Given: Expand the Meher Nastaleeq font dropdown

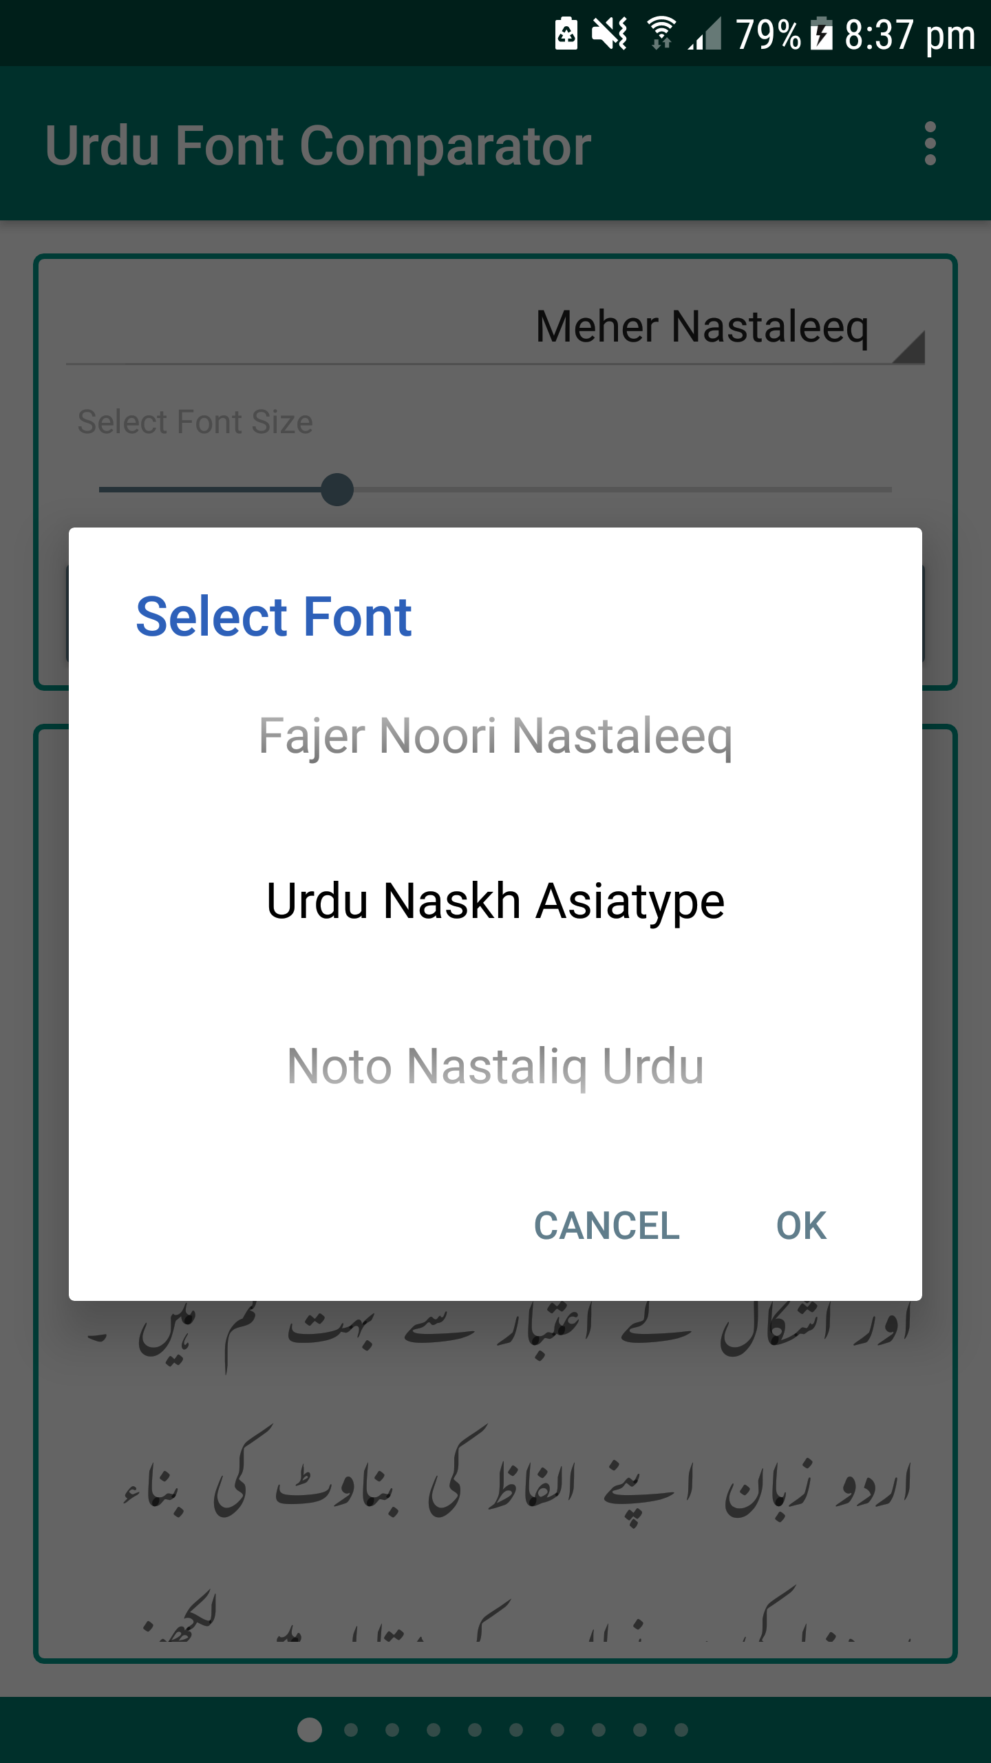Looking at the screenshot, I should [495, 326].
